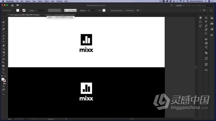Image resolution: width=216 pixels, height=121 pixels.
Task: Open the Effect menu
Action: click(x=46, y=1)
